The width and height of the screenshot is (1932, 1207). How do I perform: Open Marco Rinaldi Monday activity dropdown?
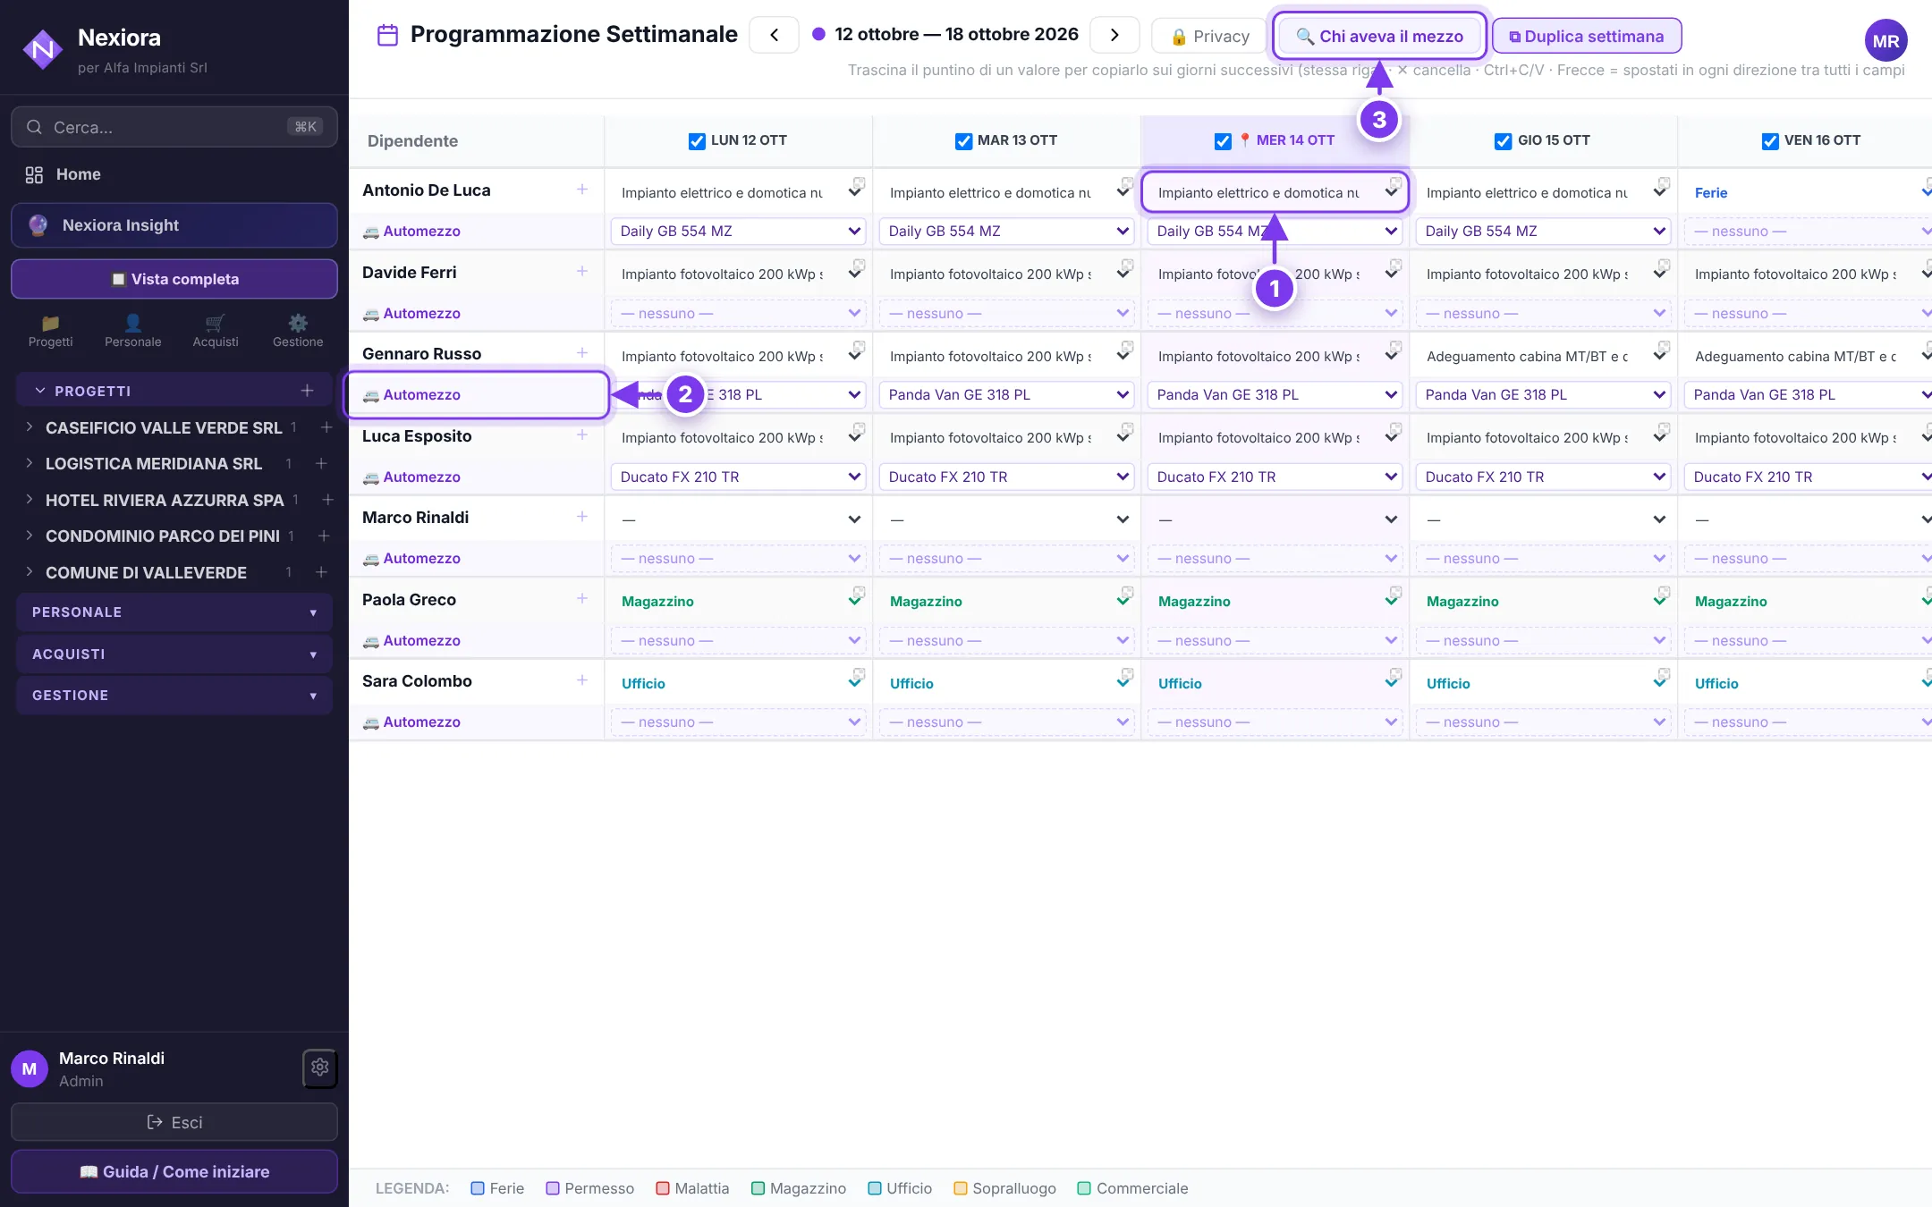coord(738,519)
